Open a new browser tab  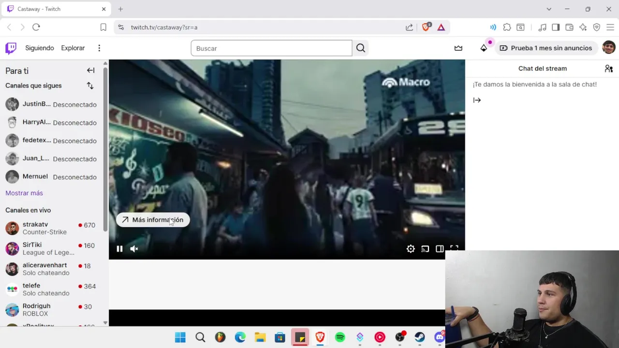coord(120,9)
